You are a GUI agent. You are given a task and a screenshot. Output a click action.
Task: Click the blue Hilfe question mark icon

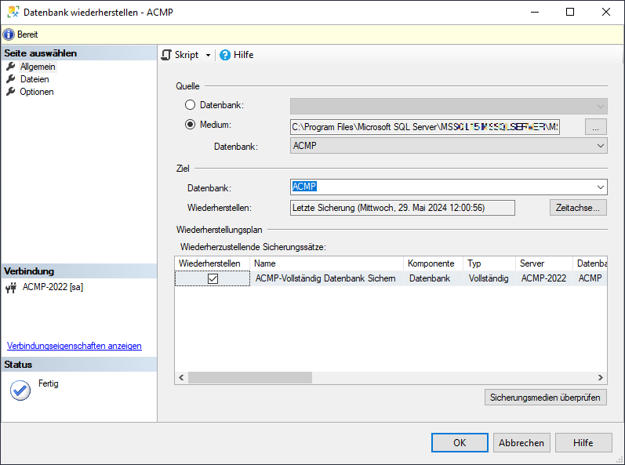[225, 55]
